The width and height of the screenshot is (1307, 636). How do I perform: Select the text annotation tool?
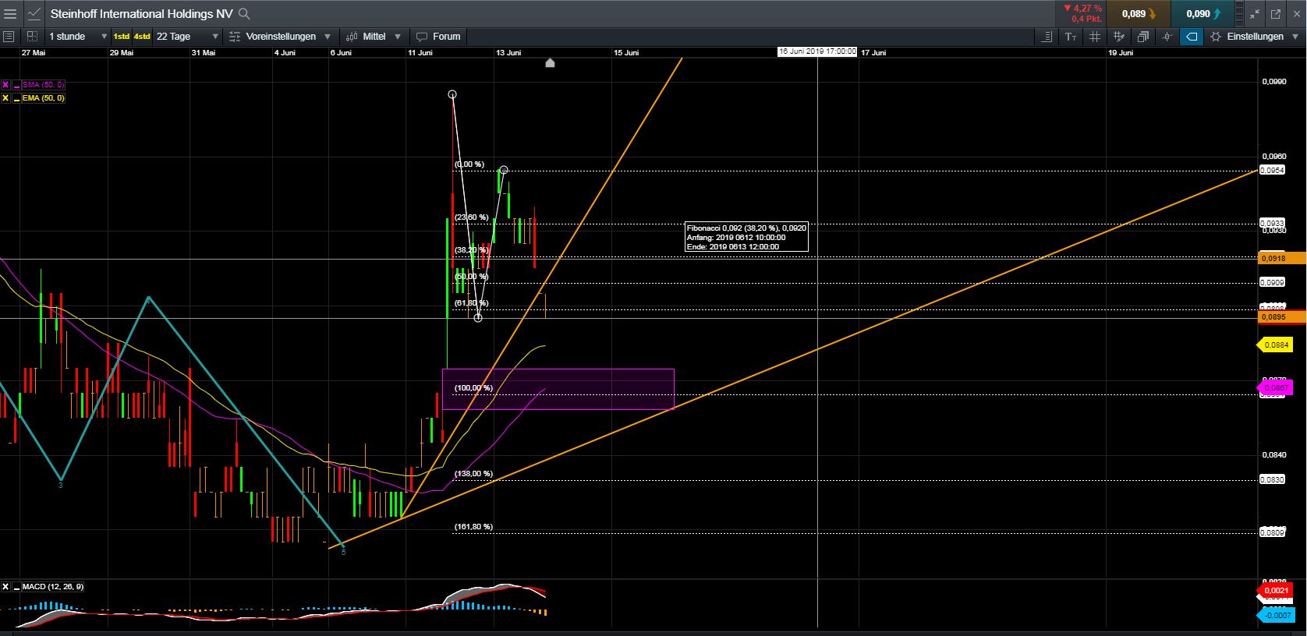pyautogui.click(x=1071, y=37)
